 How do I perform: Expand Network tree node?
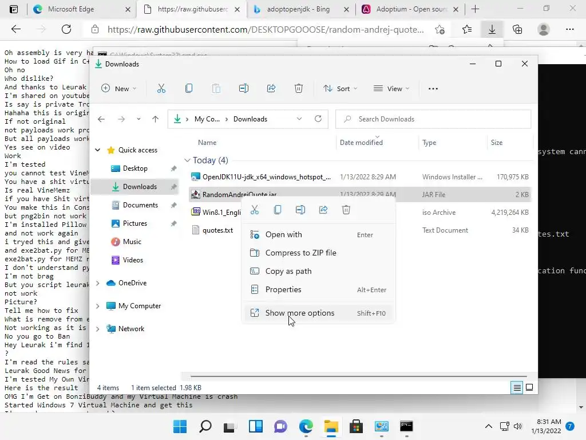coord(97,329)
